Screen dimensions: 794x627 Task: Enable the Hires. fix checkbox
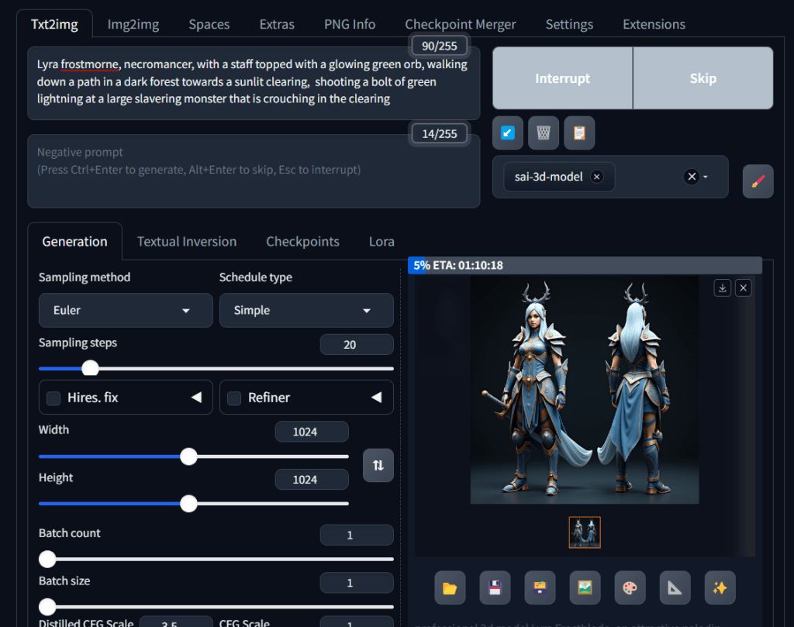(54, 398)
